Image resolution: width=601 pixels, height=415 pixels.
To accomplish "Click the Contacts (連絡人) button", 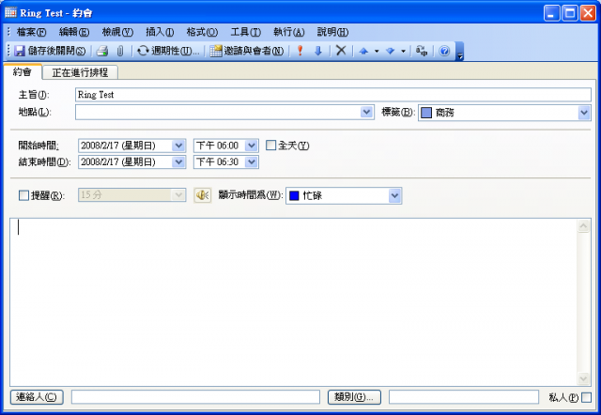I will tap(37, 397).
